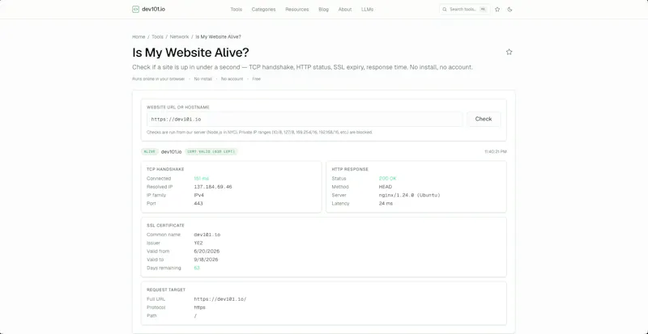Screen dimensions: 648x334
Task: Click the CERT VALID badge
Action: [211, 151]
